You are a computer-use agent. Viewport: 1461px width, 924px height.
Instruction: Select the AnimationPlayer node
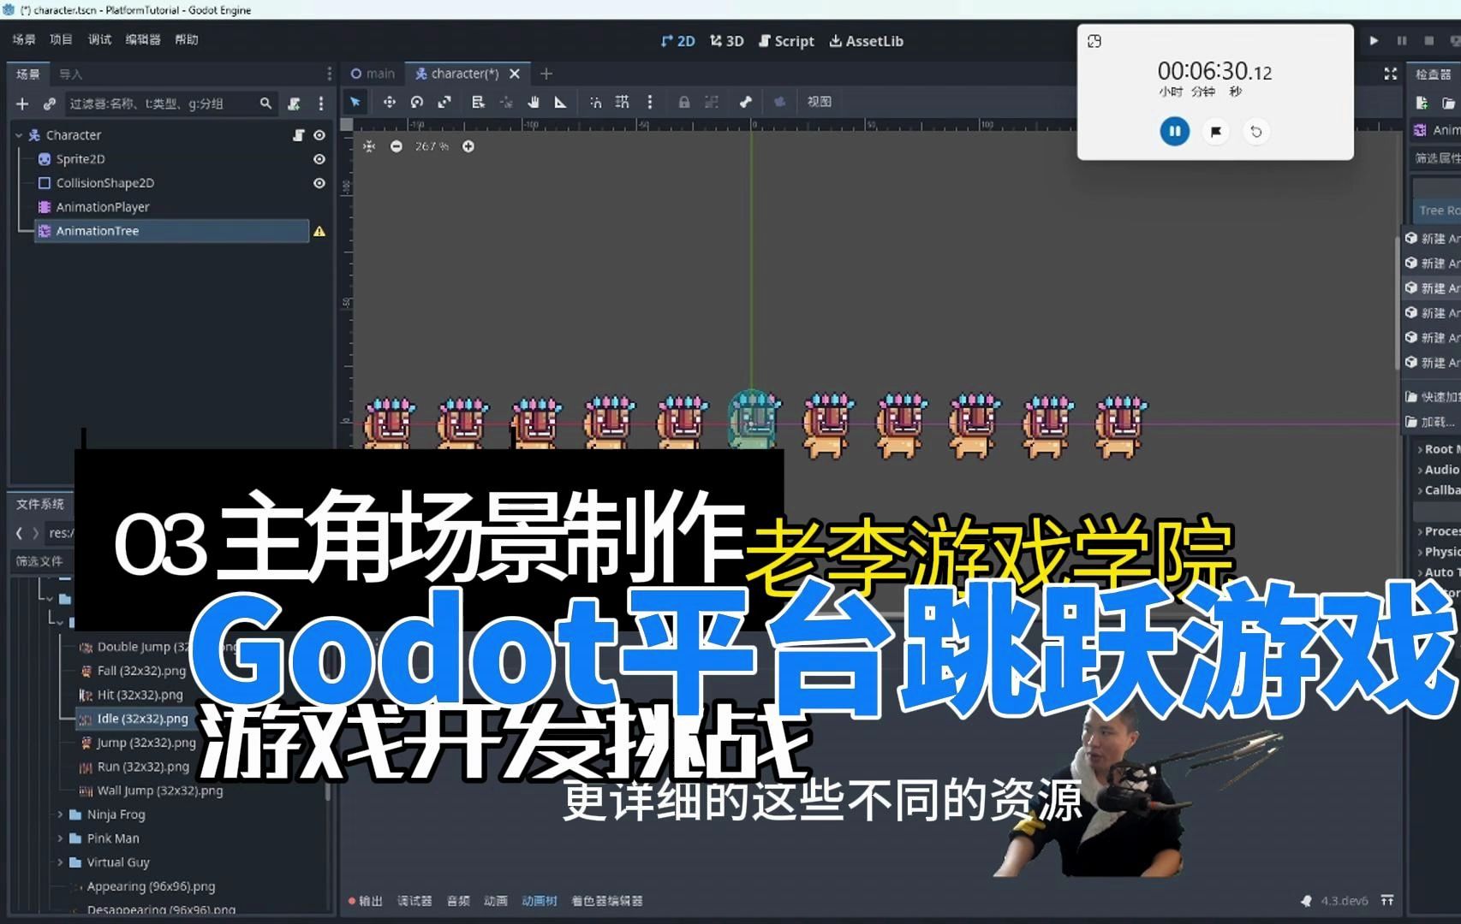pos(102,207)
